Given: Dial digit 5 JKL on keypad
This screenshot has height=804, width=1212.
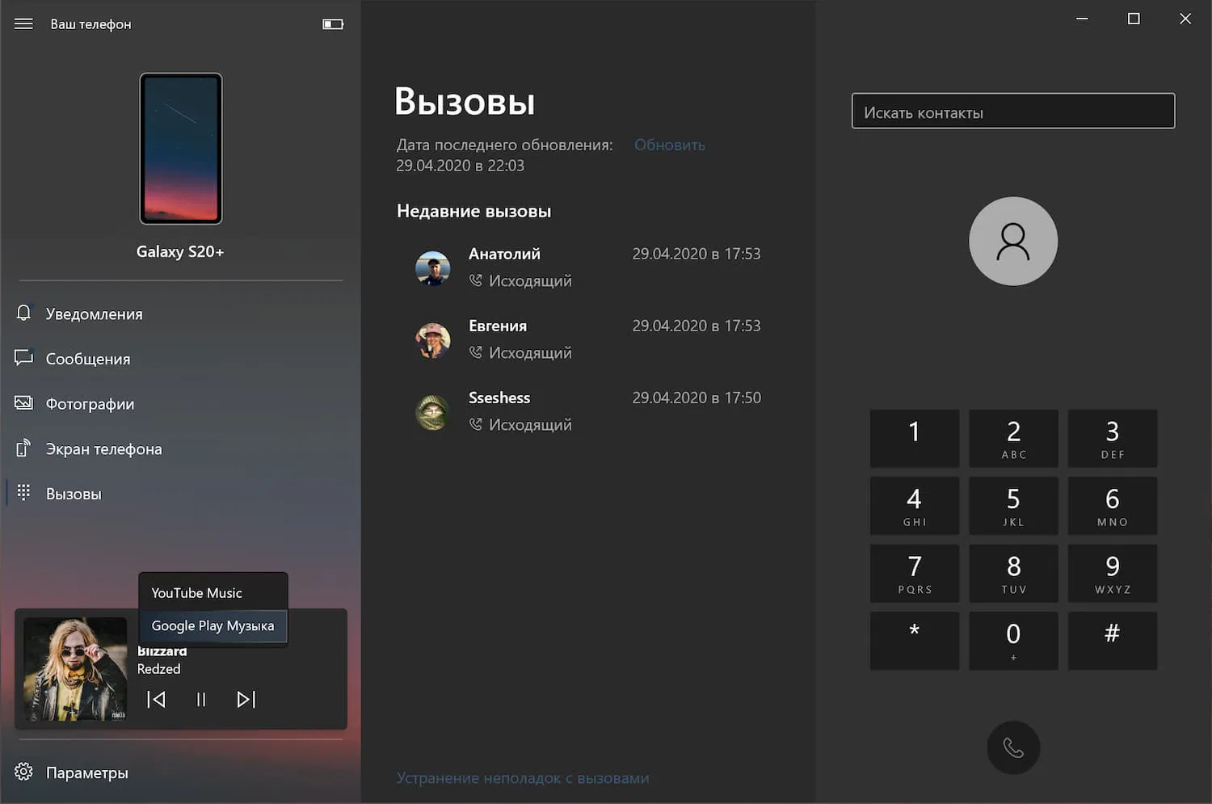Looking at the screenshot, I should click(x=1013, y=506).
